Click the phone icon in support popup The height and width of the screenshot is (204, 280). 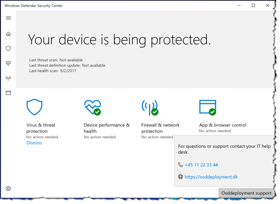[x=180, y=165]
